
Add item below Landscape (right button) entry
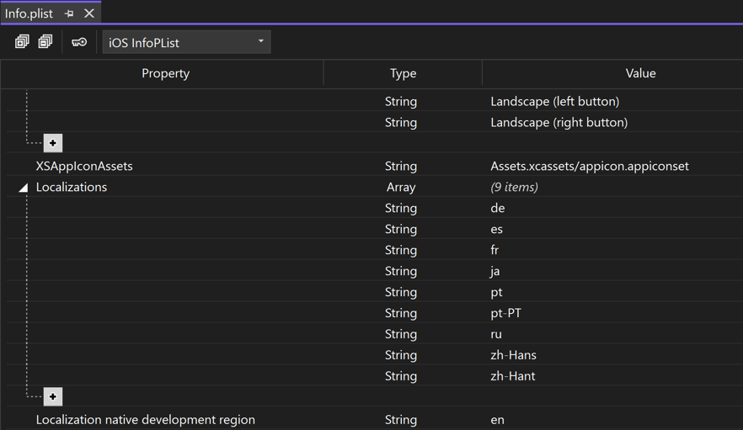(52, 143)
